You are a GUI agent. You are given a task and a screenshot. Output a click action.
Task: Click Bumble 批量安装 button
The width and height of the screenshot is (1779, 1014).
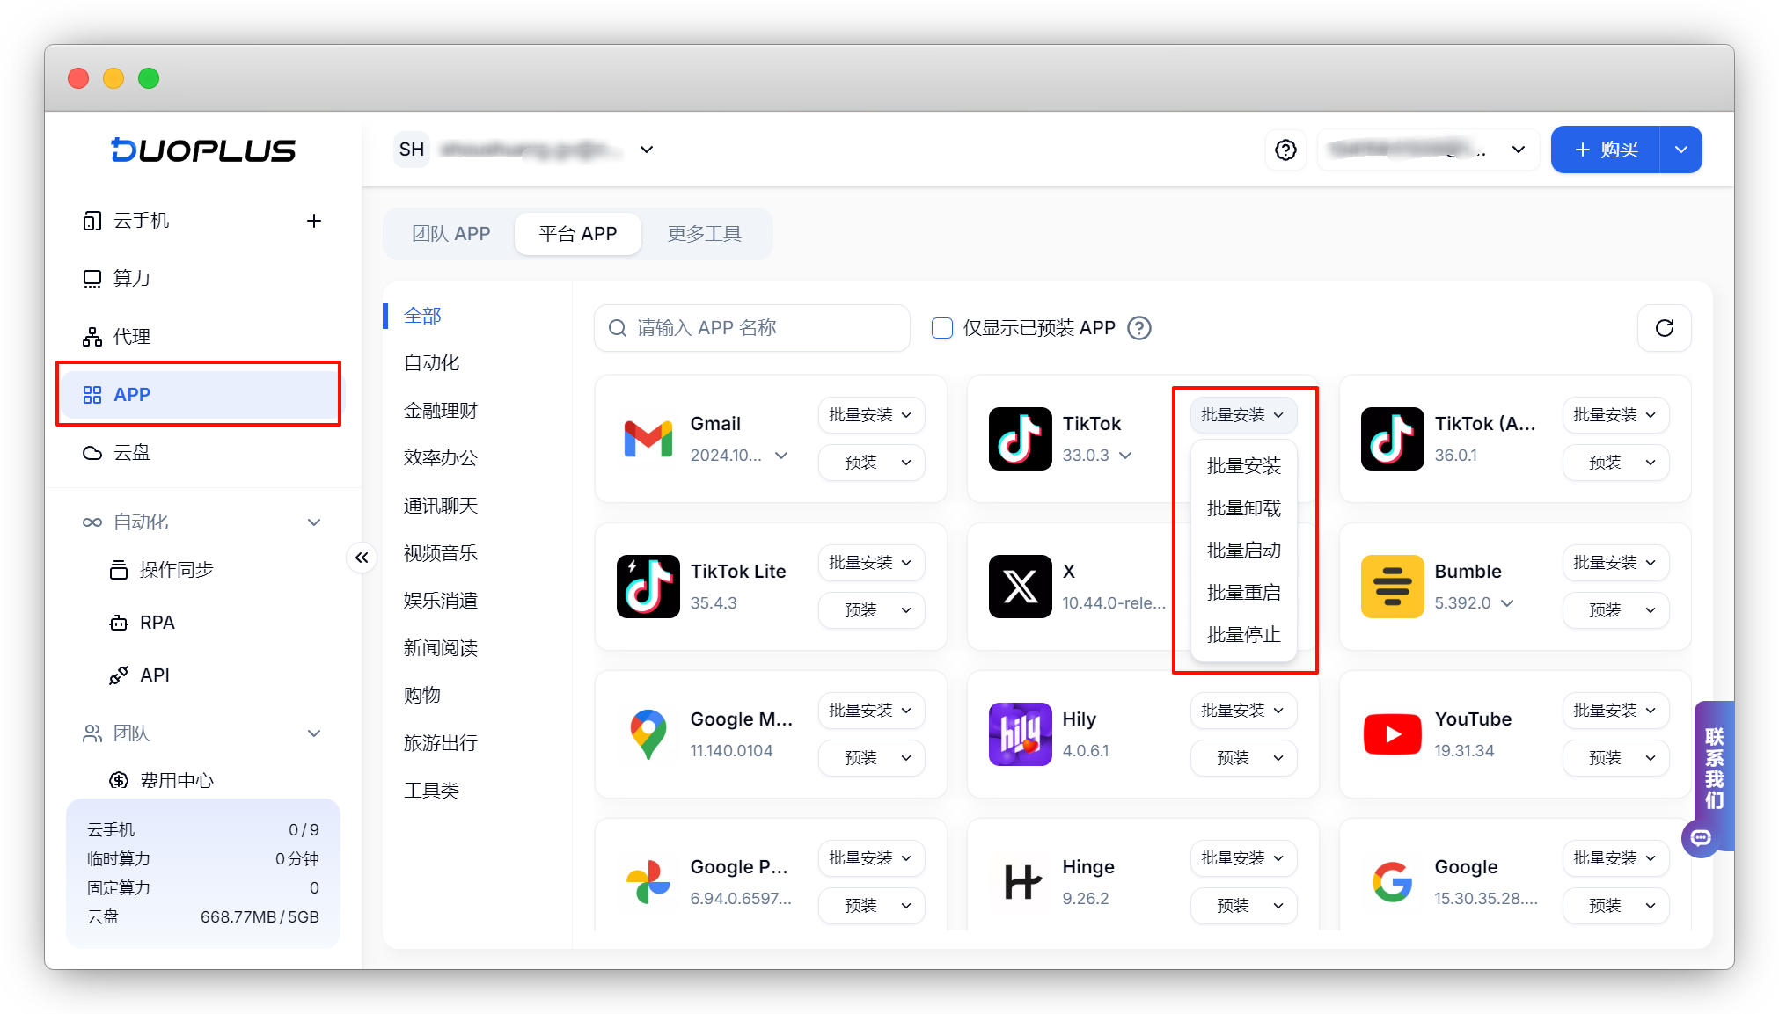(1615, 563)
